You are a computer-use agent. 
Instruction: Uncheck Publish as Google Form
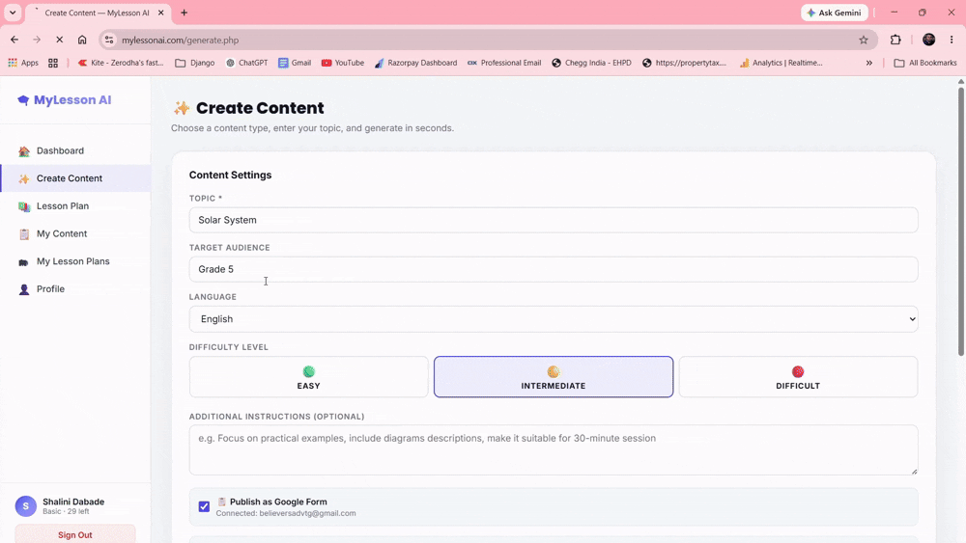pos(204,506)
